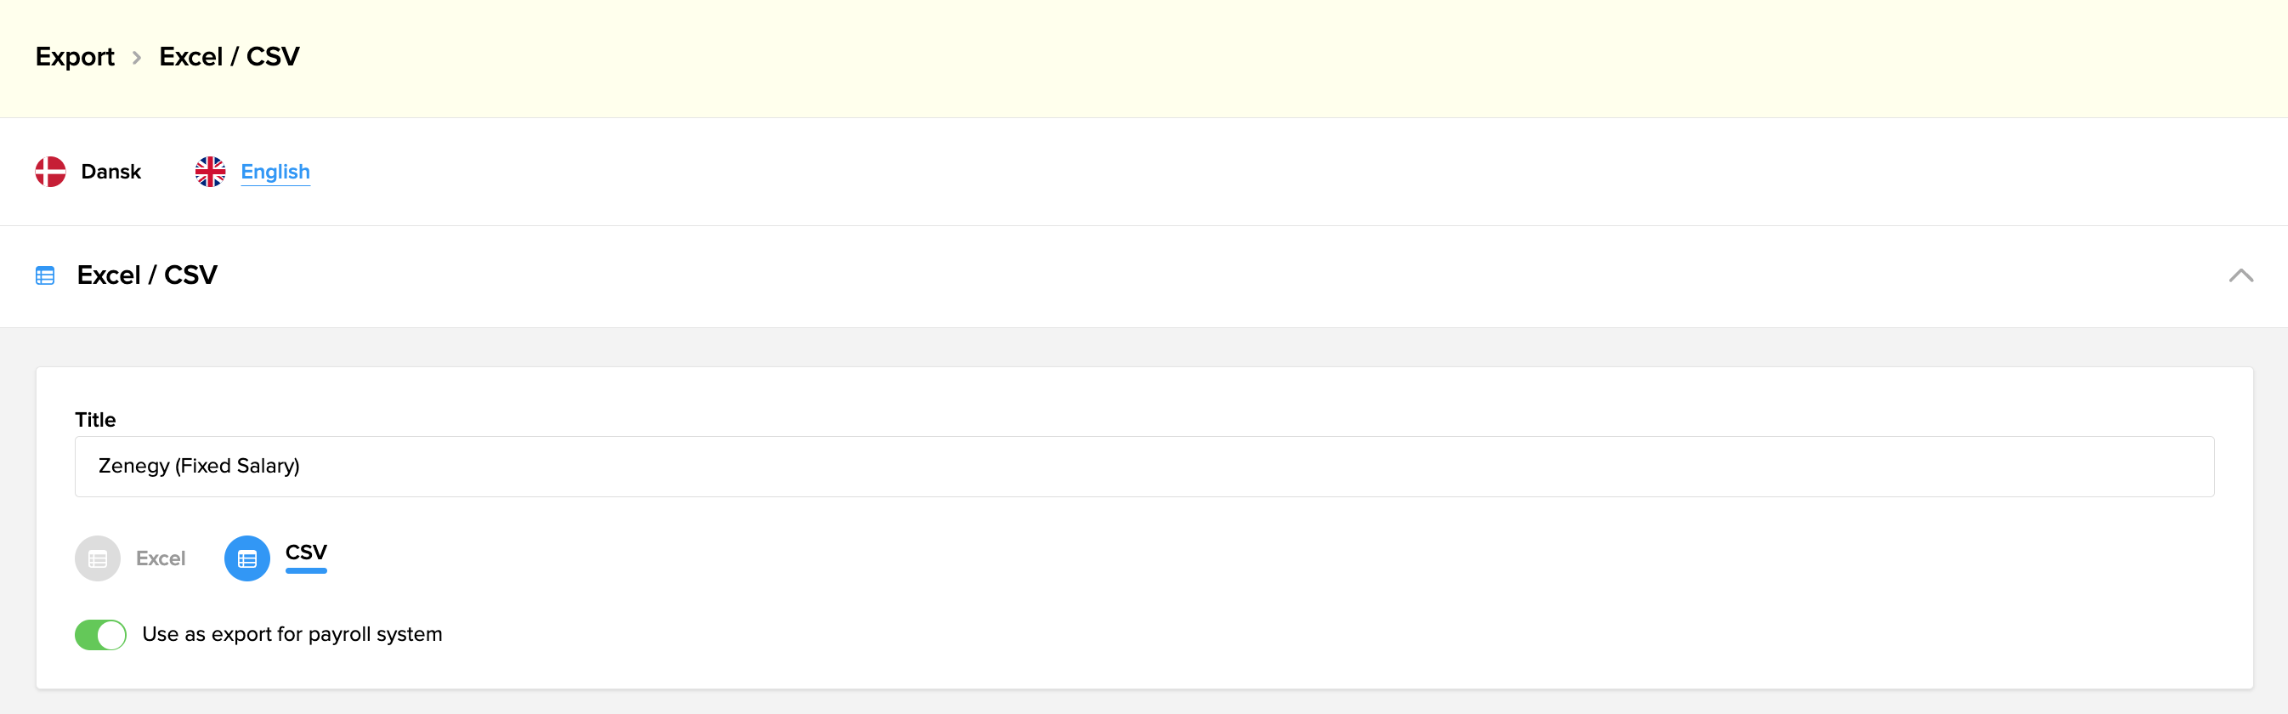Click the Excel / CSV breadcrumb item
Viewport: 2288px width, 714px height.
pos(229,56)
